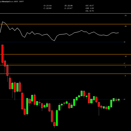Viewport: 131px width, 131px height.
Task: Click the 30 level label
Action: point(124,42)
